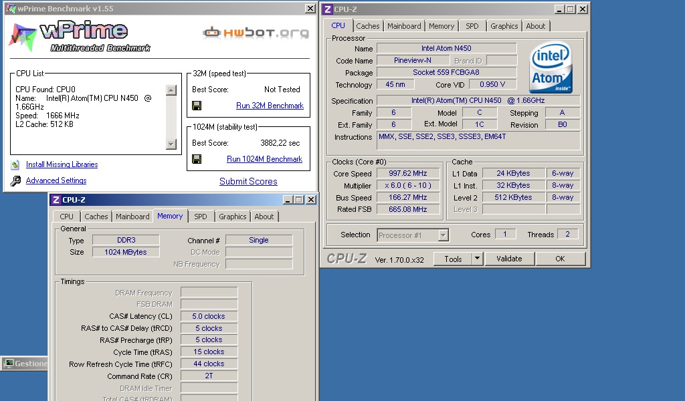This screenshot has width=685, height=401.
Task: Open Mainboard tab in memory window
Action: click(x=132, y=217)
